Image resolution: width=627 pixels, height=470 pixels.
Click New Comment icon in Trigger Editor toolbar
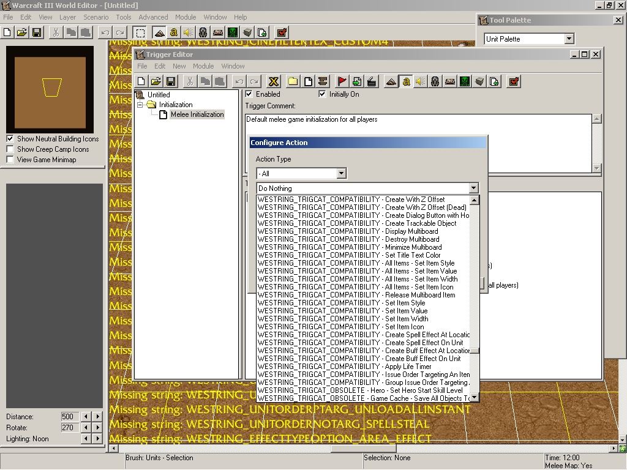(323, 81)
